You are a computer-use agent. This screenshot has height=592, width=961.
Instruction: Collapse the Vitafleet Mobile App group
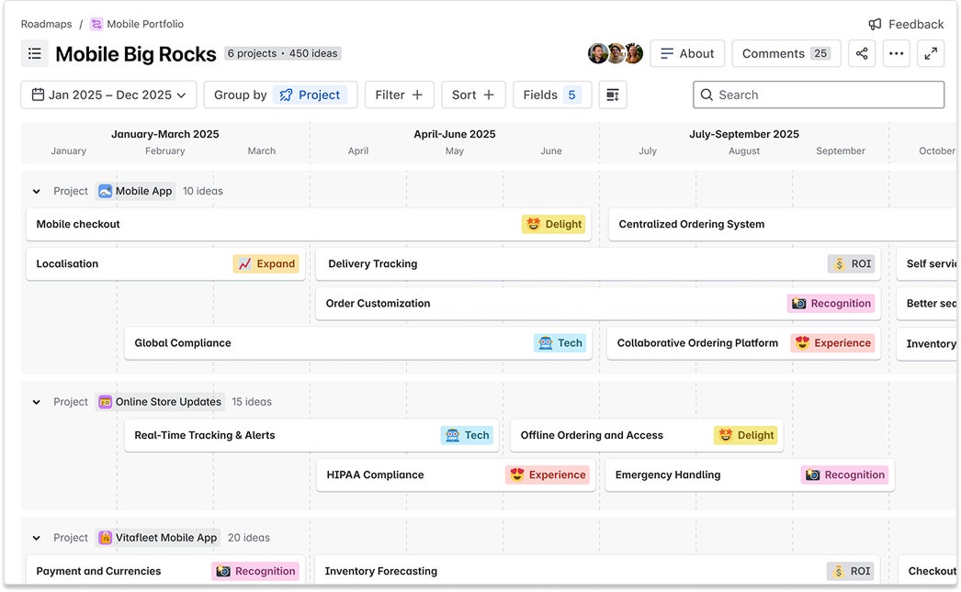37,538
